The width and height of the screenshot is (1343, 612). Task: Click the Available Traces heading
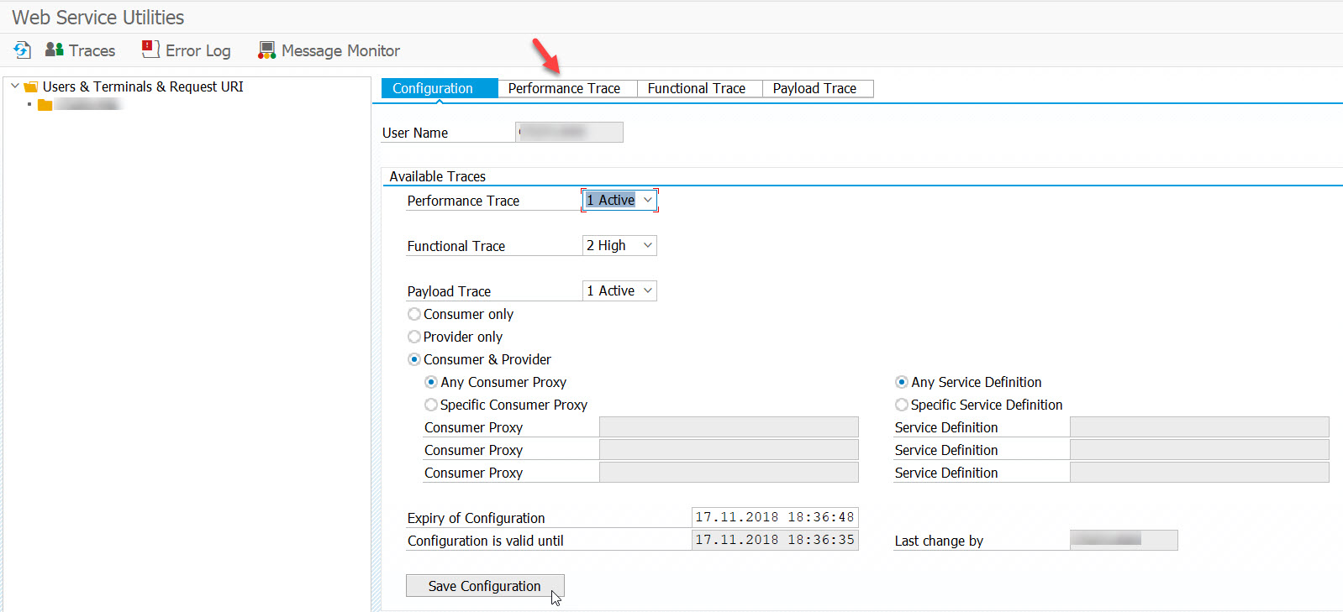pos(438,176)
